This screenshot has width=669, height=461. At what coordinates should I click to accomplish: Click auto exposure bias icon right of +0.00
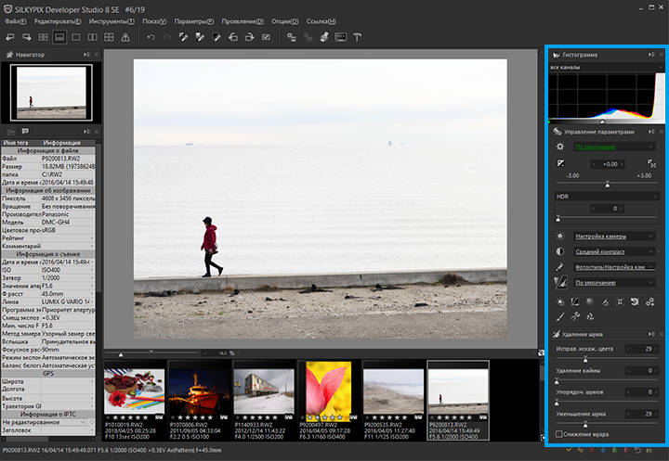click(x=651, y=163)
